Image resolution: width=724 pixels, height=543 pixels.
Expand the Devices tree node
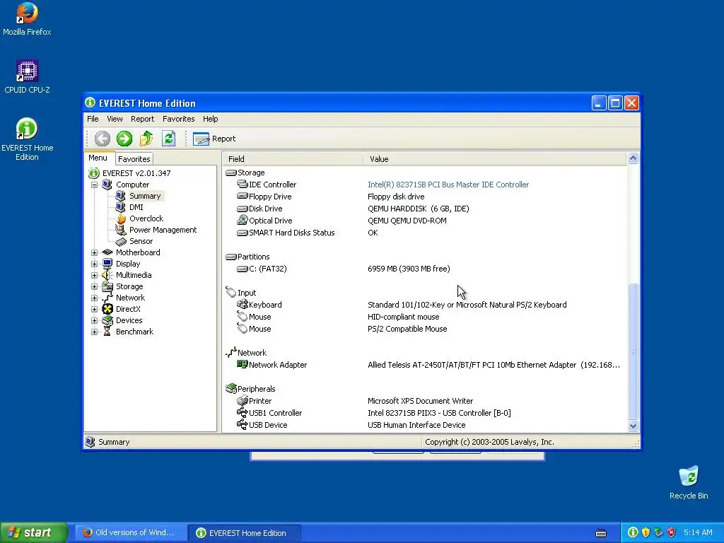coord(94,320)
